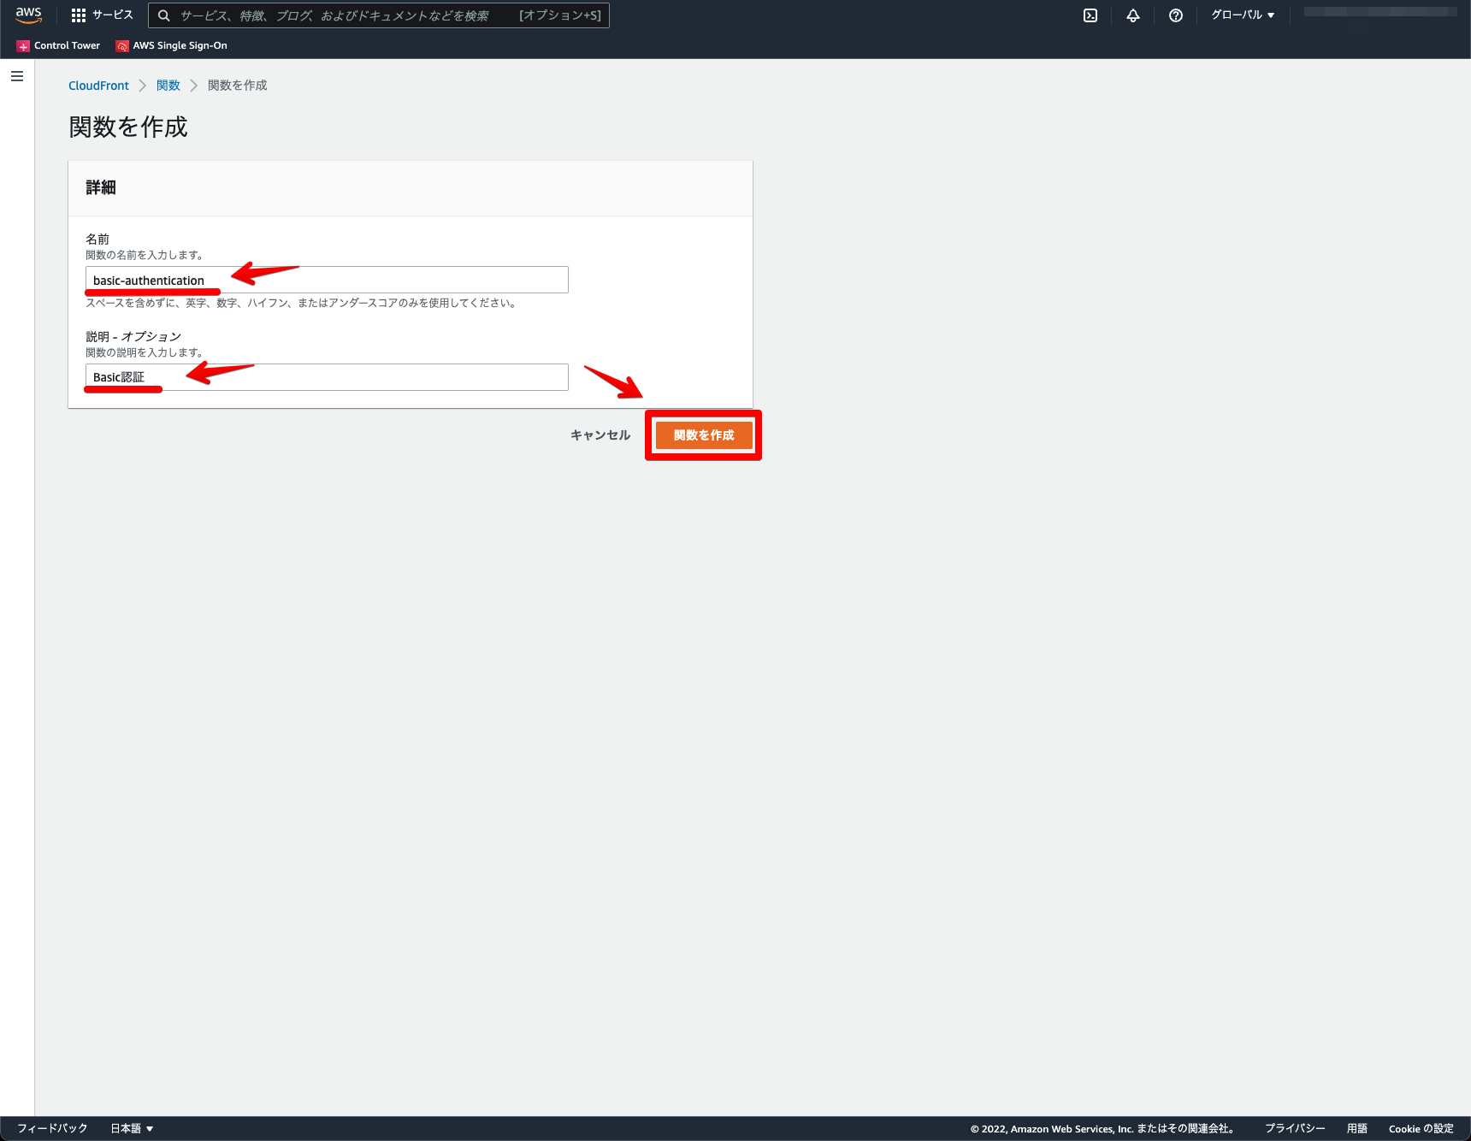Click the naming rules hint text
The width and height of the screenshot is (1471, 1141).
[x=302, y=303]
